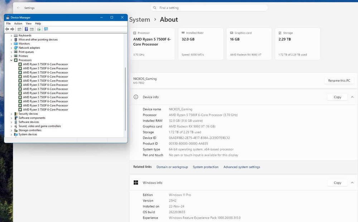Expand the Storage controllers tree node
The image size is (358, 222).
click(11, 130)
